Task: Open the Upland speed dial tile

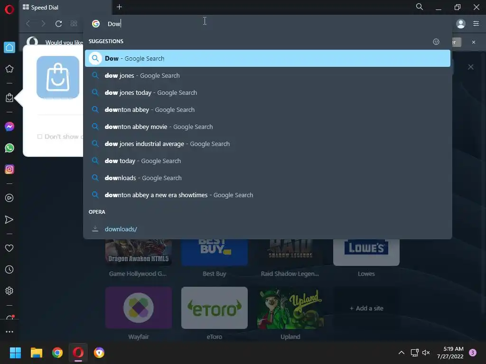Action: pos(290,308)
